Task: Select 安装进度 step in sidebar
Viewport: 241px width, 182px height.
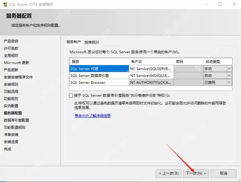Action: 11,142
